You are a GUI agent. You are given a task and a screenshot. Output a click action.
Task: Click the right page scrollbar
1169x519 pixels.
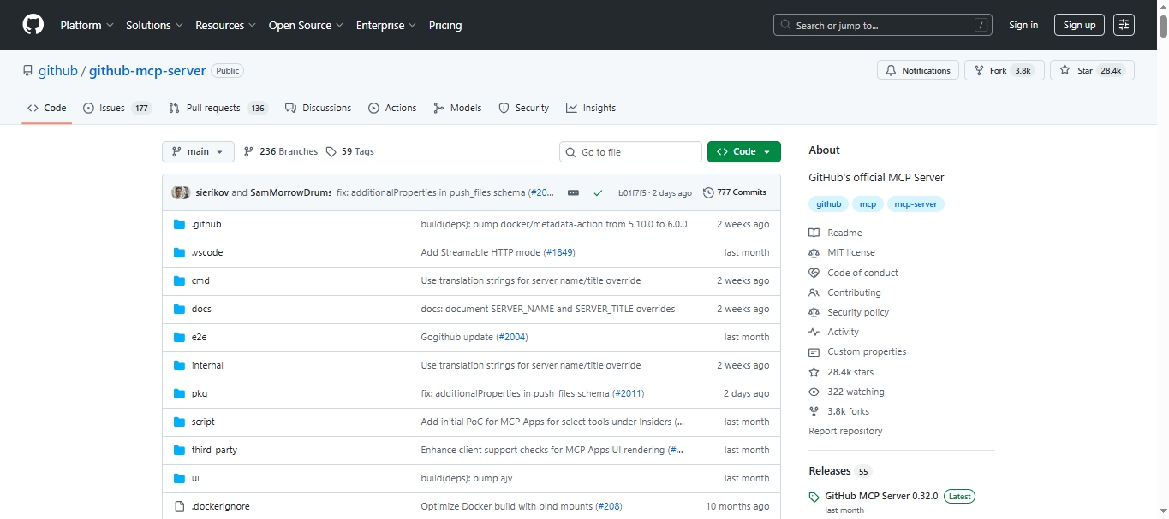(1165, 257)
